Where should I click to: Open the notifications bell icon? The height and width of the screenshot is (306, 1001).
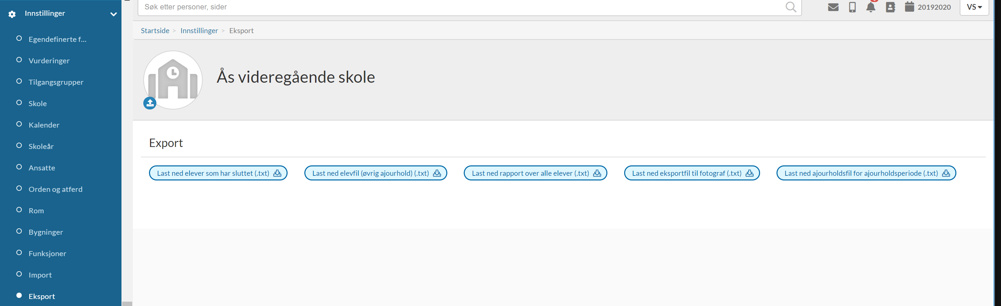pos(871,7)
